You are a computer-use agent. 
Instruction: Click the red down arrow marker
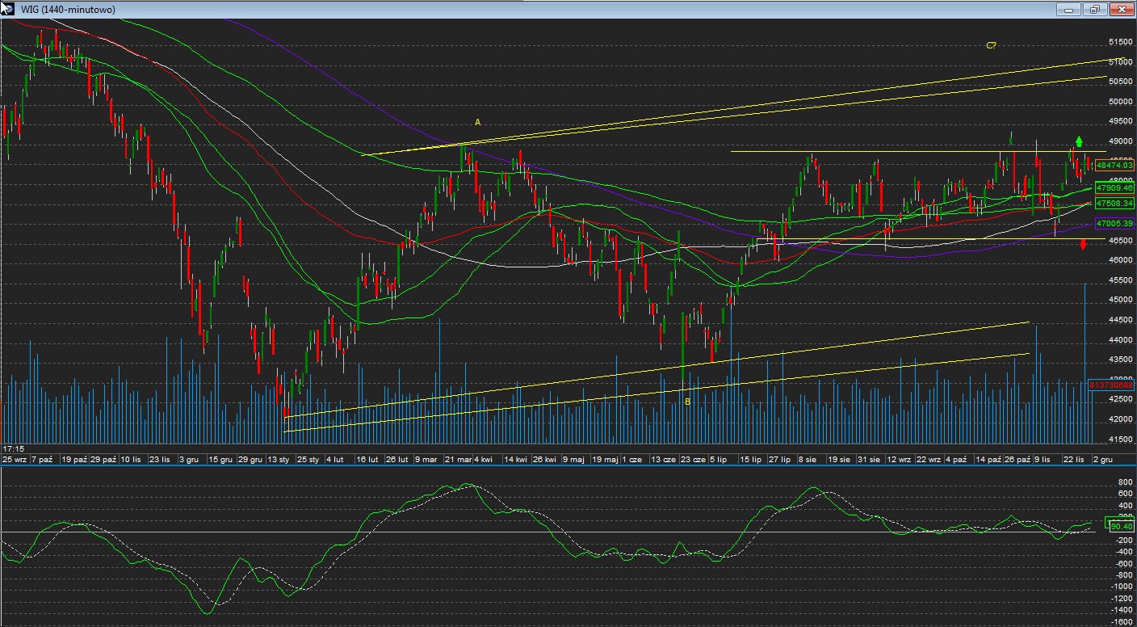point(1083,245)
